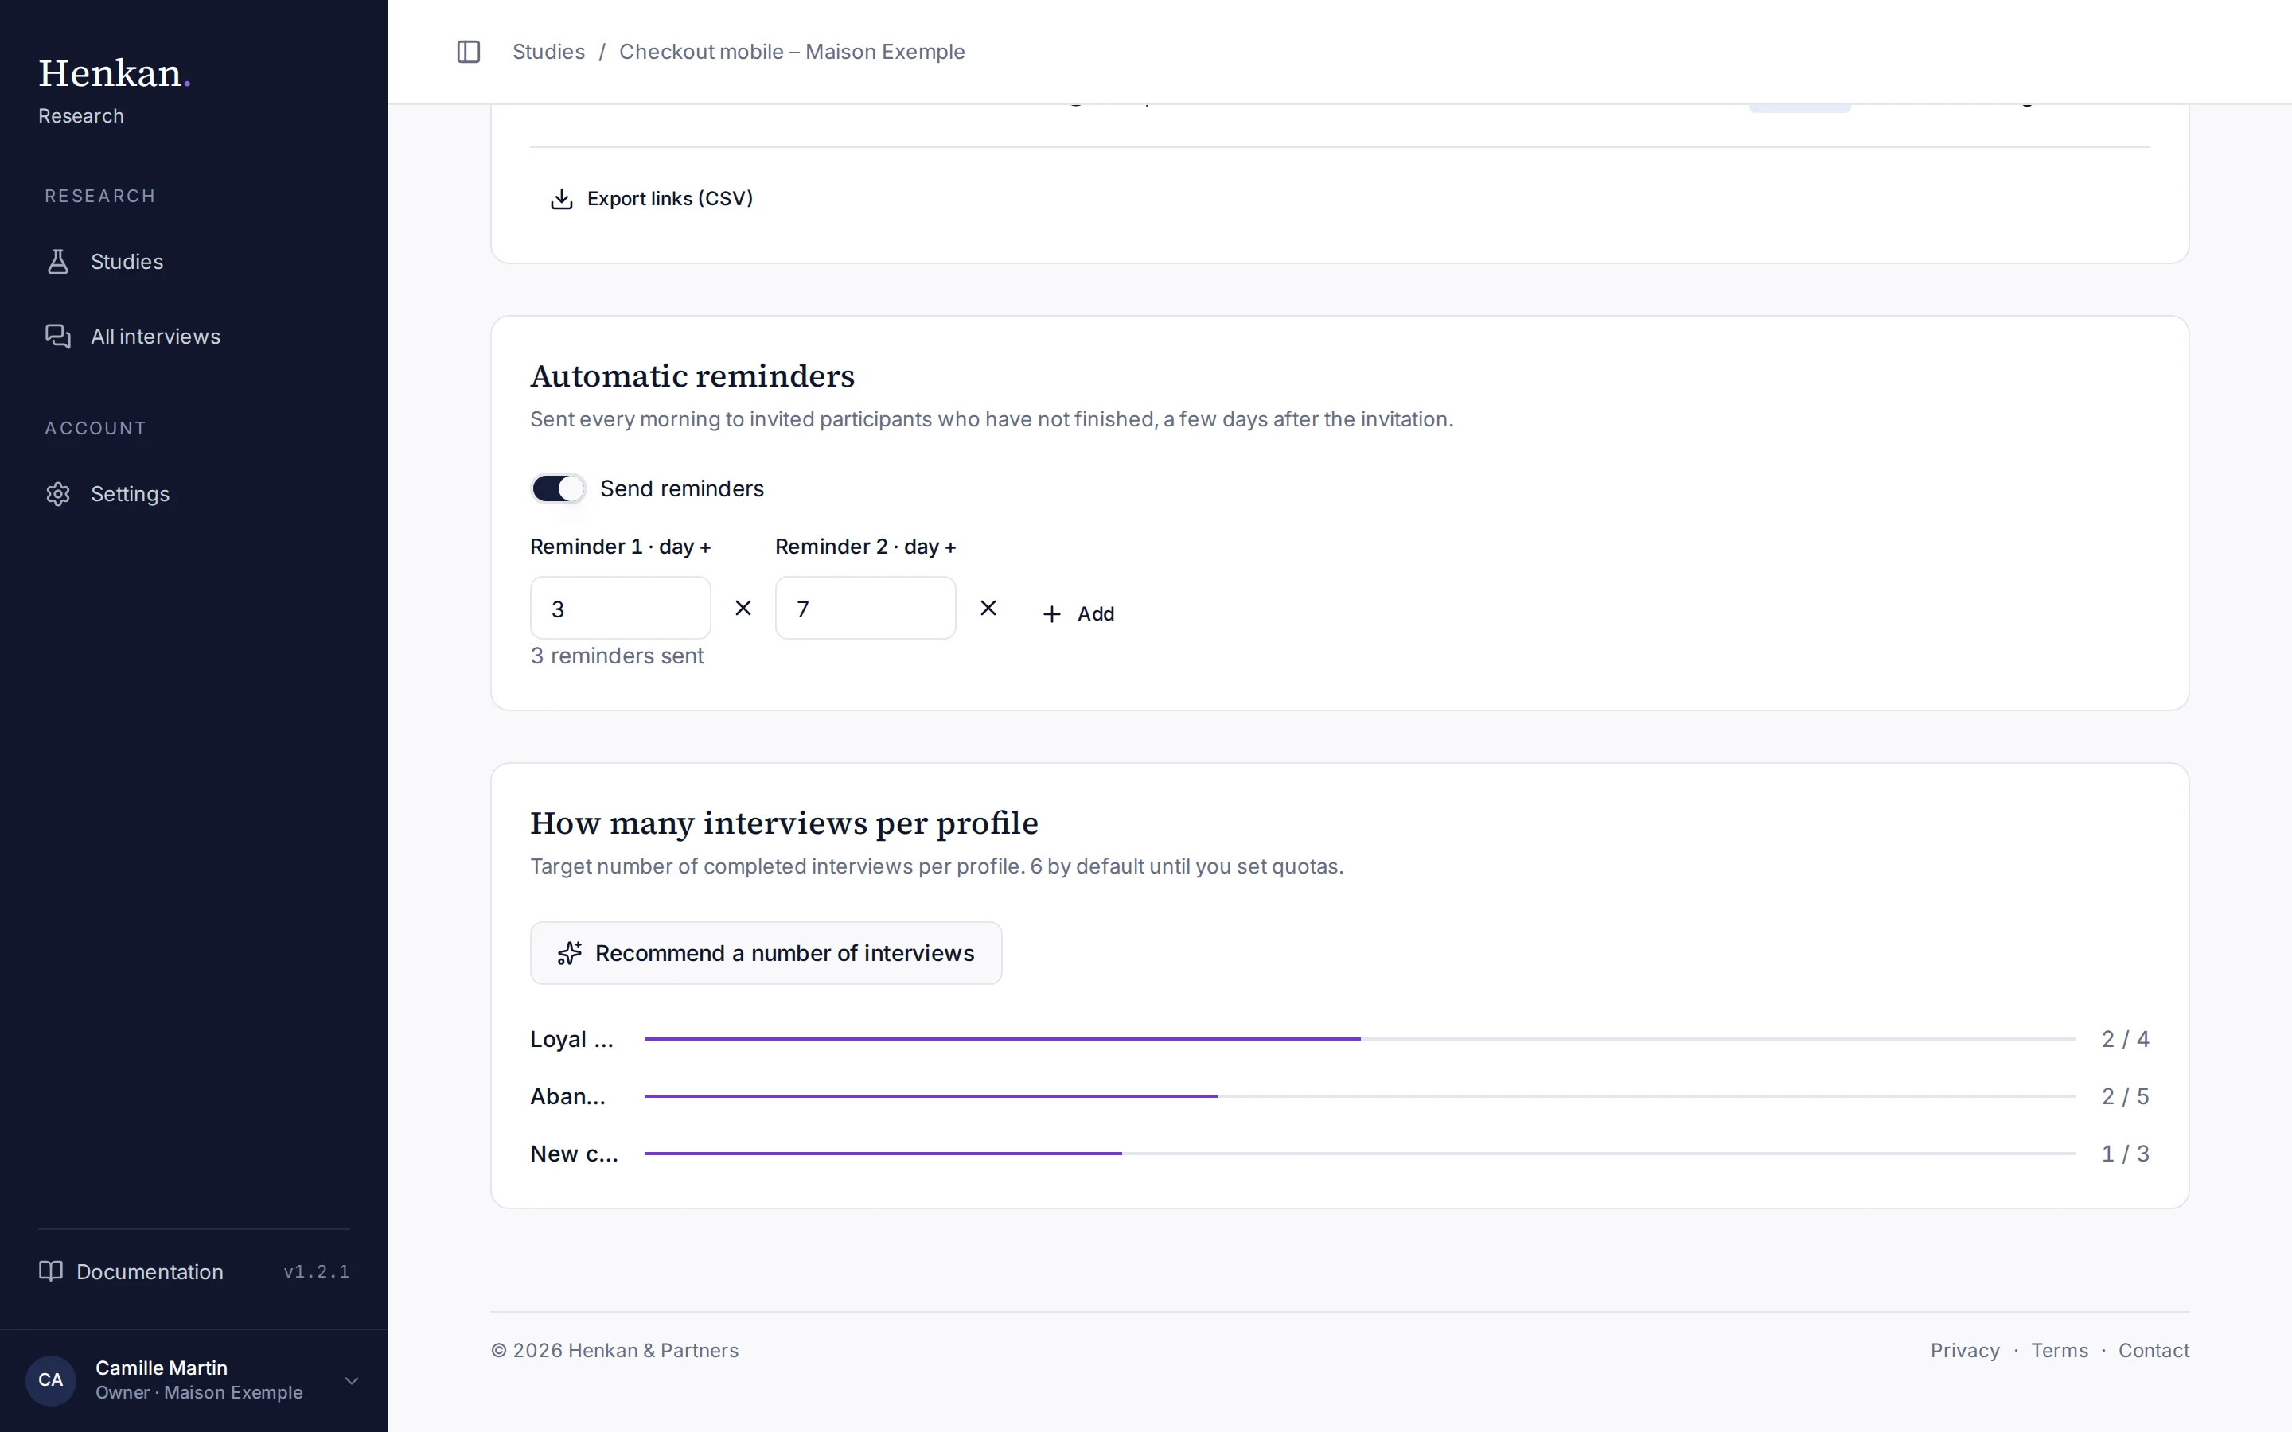The width and height of the screenshot is (2292, 1432).
Task: Click the Loyal profile progress bar
Action: tap(1360, 1039)
